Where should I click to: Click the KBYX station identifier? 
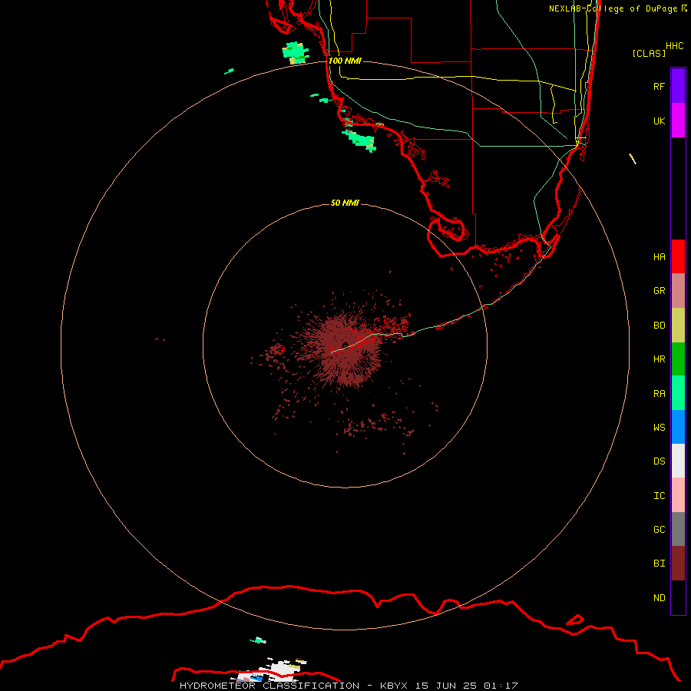click(394, 686)
